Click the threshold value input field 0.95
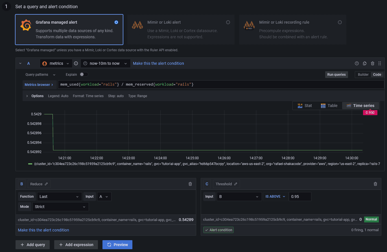Image resolution: width=387 pixels, height=252 pixels. tap(300, 197)
